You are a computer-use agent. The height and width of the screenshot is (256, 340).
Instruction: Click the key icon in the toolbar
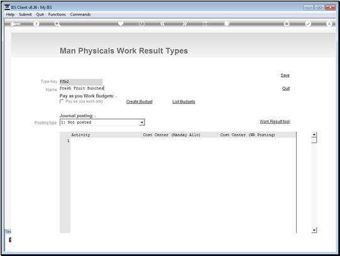point(15,24)
